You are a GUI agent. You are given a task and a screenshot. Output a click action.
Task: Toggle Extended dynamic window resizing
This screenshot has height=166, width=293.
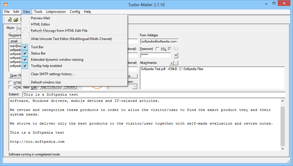(x=74, y=60)
